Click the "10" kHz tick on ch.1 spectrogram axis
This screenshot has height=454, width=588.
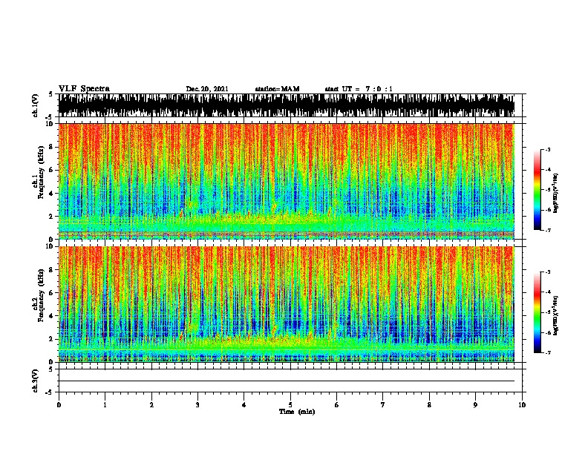[50, 124]
